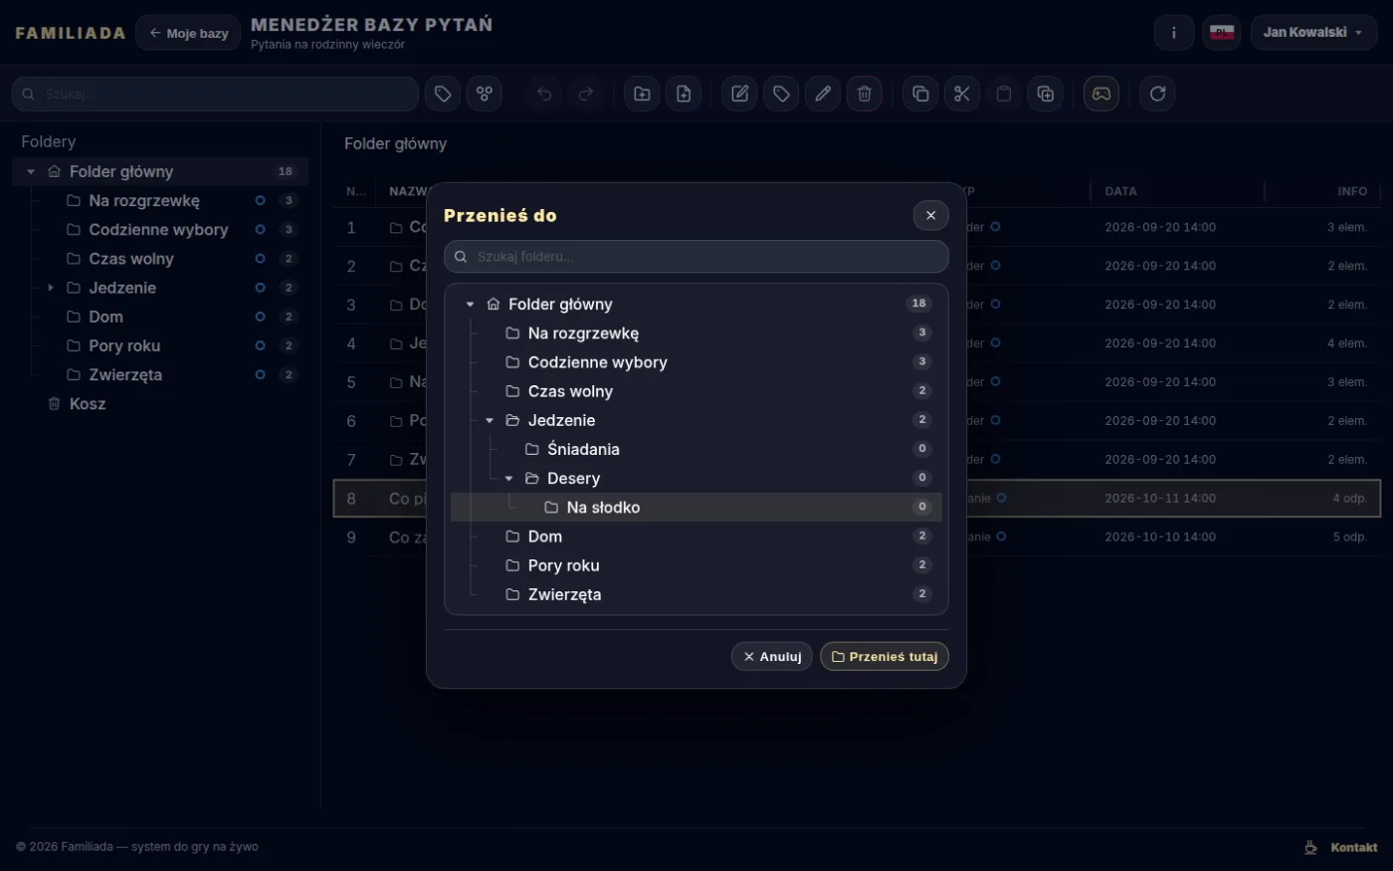Select Zwierzęta in the dialog tree
The height and width of the screenshot is (871, 1393).
(x=696, y=594)
